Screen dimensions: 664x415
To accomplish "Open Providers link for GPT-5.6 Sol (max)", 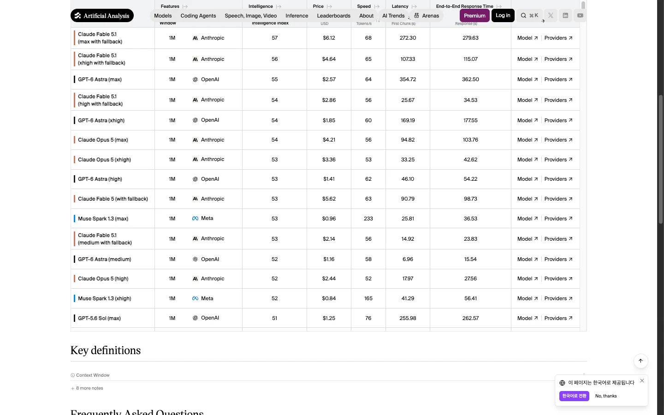I will (x=558, y=318).
